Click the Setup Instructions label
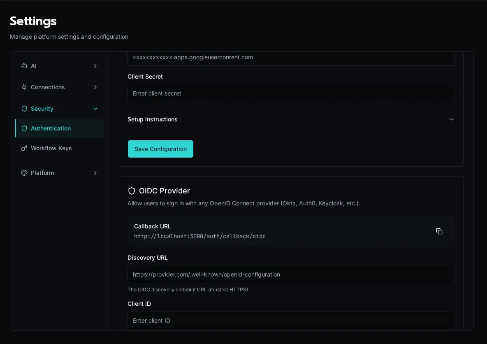 pyautogui.click(x=153, y=119)
